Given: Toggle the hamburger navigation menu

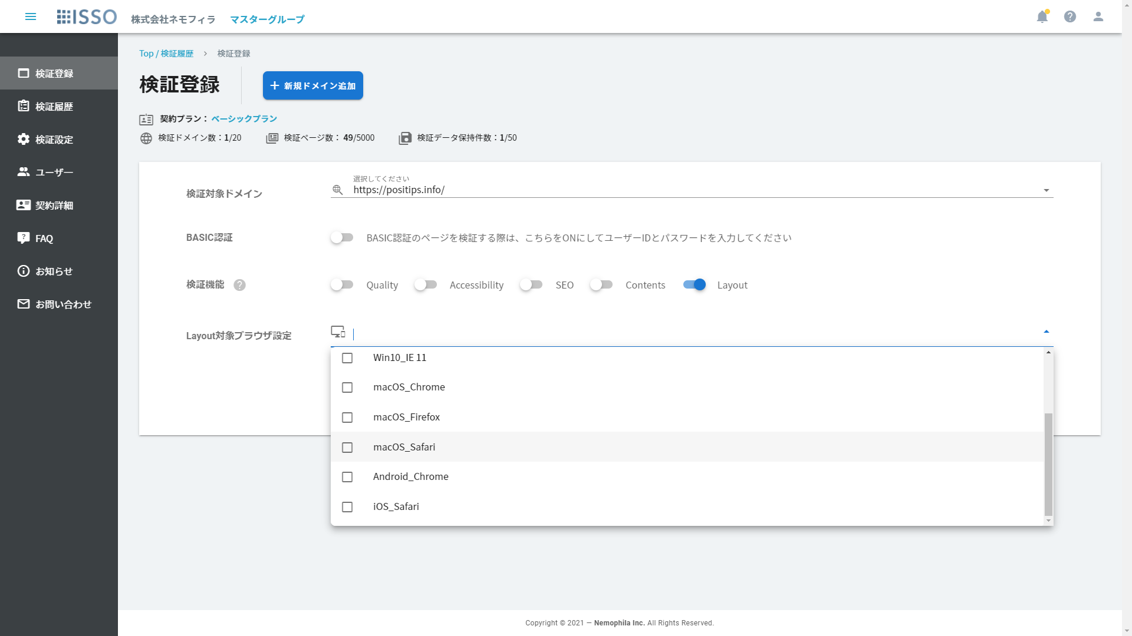Looking at the screenshot, I should 31,16.
